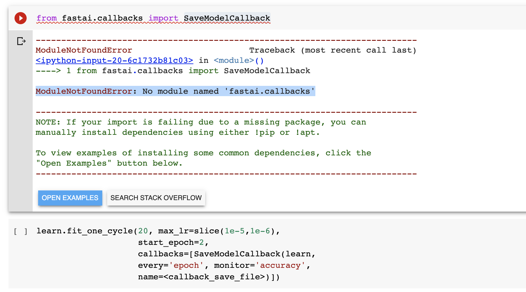Open the ipython-input-20-6c1732b81c03 link
Image resolution: width=526 pixels, height=292 pixels.
[114, 60]
